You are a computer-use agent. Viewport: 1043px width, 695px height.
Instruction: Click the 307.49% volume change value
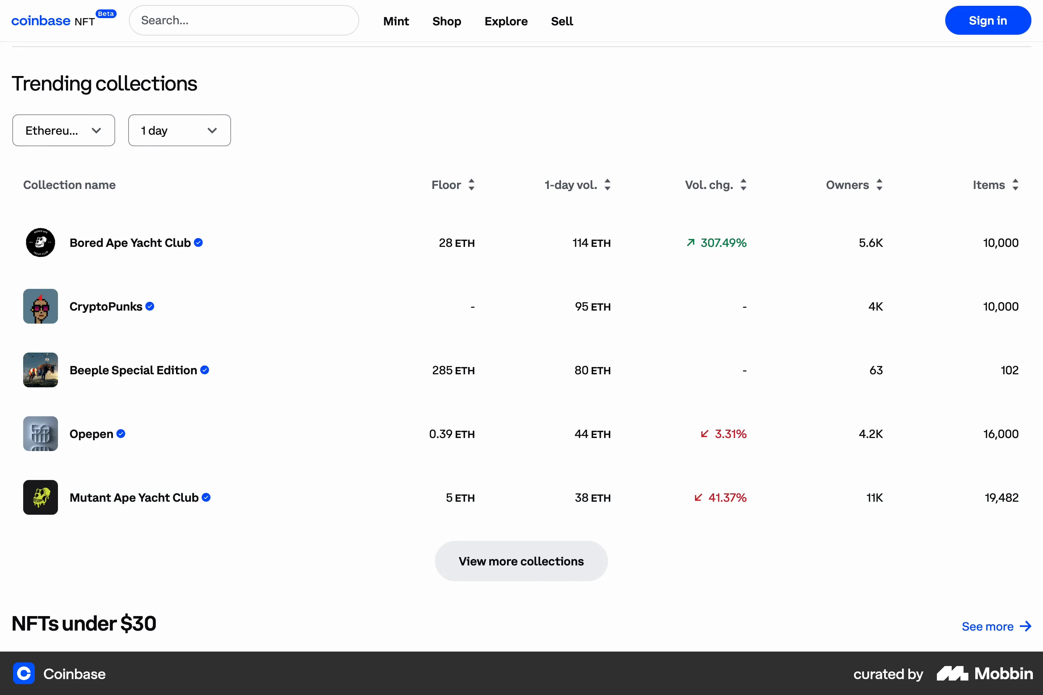723,243
